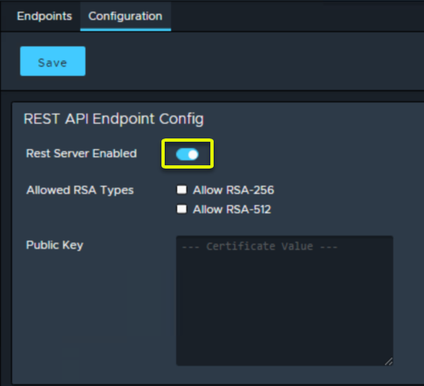Focus the Public Key certificate text area

285,300
